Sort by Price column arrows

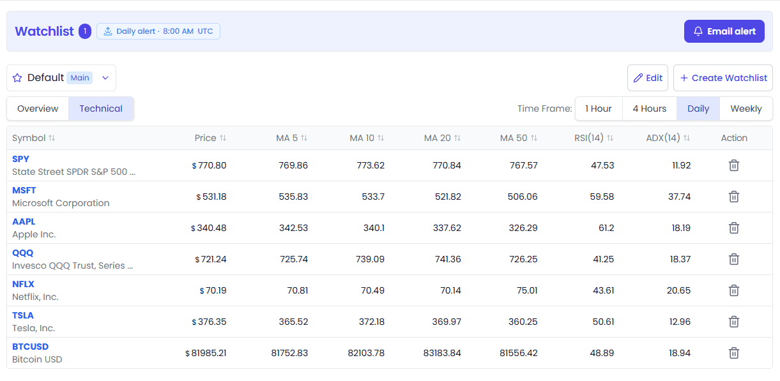[x=223, y=138]
